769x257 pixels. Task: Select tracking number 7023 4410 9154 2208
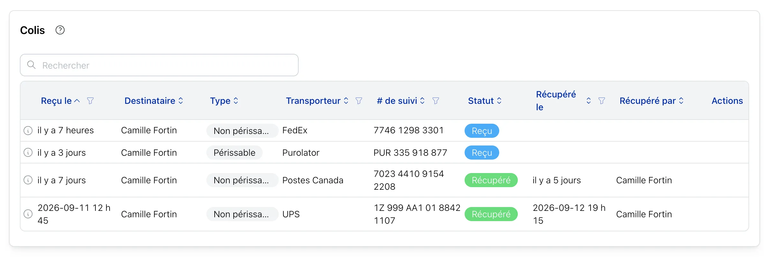[409, 180]
